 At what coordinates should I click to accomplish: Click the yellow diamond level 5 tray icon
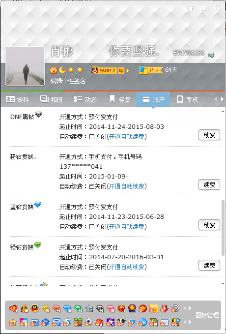(x=46, y=308)
